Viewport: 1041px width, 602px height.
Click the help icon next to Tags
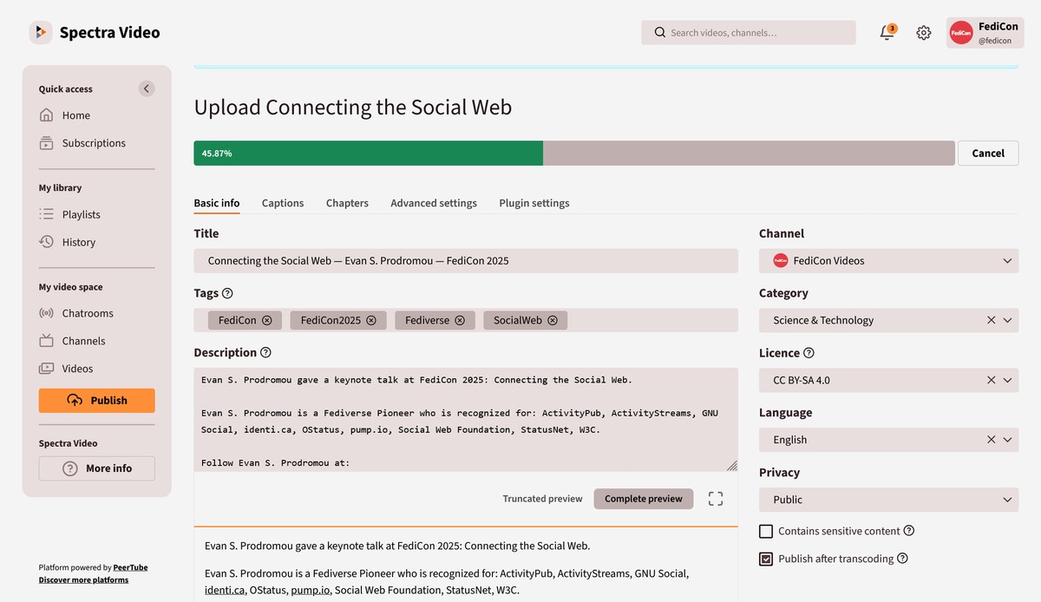pos(227,293)
